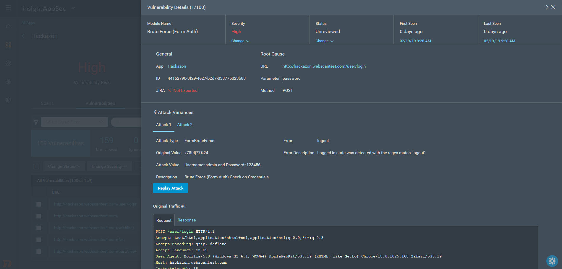Open the help widget star icon
The height and width of the screenshot is (269, 562).
coord(552,261)
